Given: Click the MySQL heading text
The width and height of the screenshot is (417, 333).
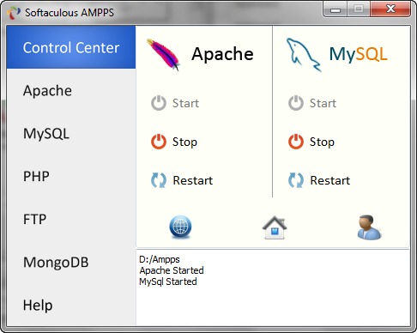Looking at the screenshot, I should point(358,54).
